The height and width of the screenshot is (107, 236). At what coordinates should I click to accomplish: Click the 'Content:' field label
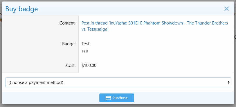click(67, 23)
